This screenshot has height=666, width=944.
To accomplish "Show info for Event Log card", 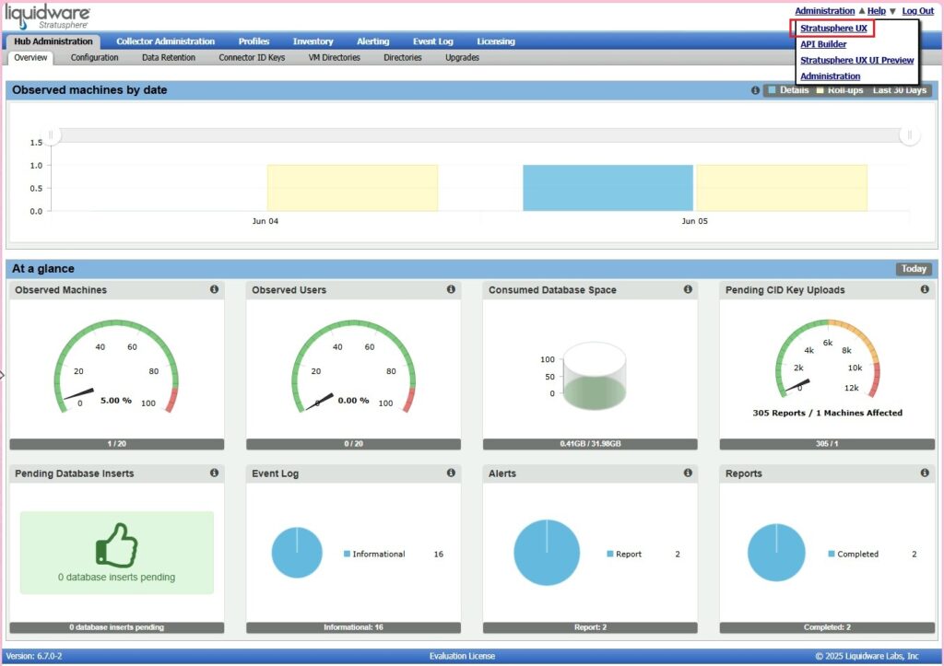I will tap(451, 473).
